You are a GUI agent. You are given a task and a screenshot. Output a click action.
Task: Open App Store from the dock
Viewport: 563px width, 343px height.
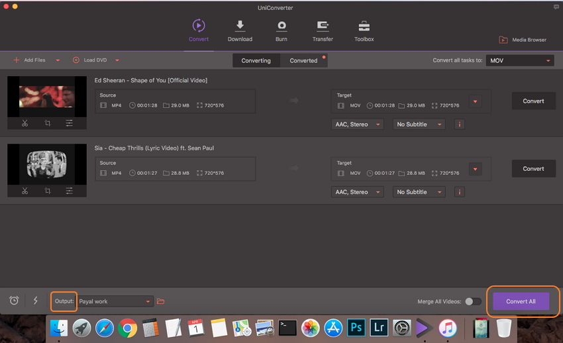click(334, 328)
